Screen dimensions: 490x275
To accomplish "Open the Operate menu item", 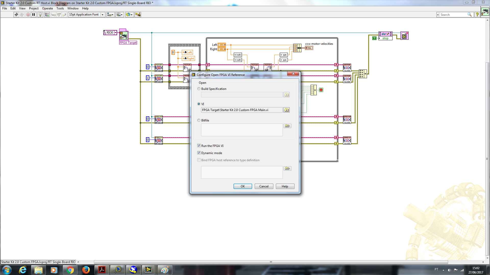I will pos(47,8).
